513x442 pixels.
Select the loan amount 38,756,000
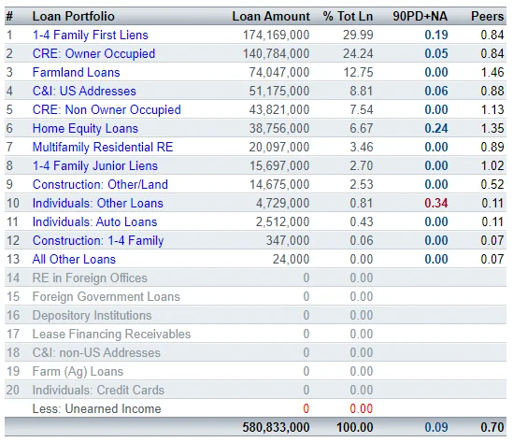click(x=279, y=128)
